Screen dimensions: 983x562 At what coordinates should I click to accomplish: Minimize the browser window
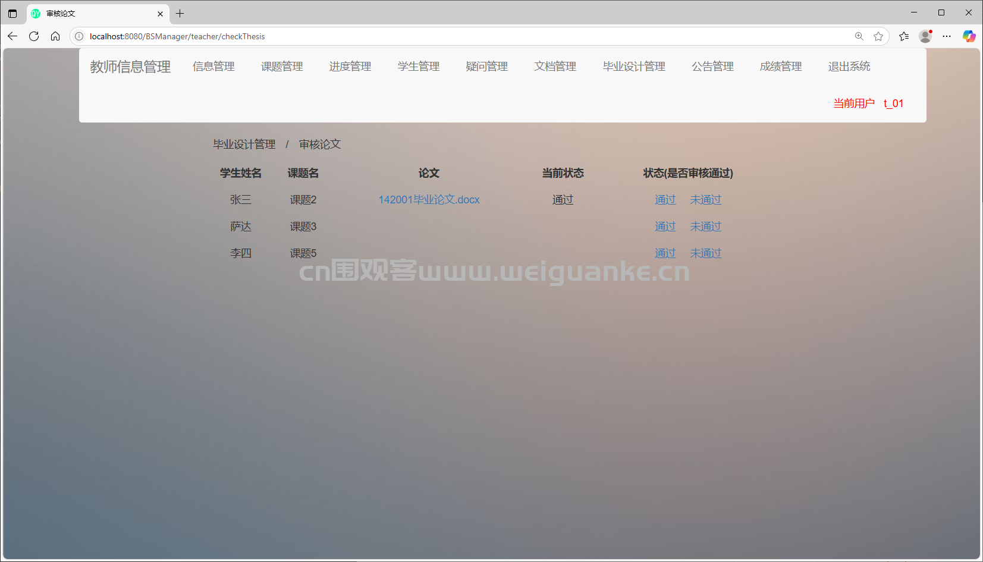914,12
